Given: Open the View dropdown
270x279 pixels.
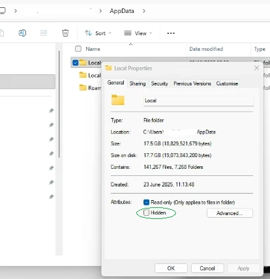Looking at the screenshot, I should (x=138, y=33).
